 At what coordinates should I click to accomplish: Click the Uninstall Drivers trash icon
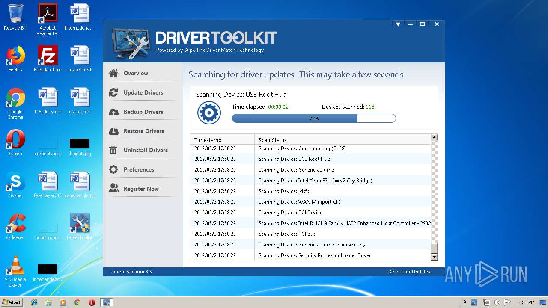(x=113, y=150)
